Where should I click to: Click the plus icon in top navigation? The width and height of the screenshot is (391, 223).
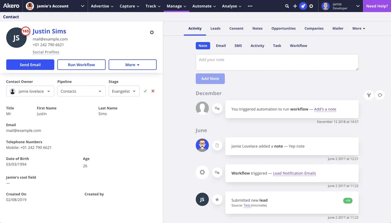(x=295, y=6)
